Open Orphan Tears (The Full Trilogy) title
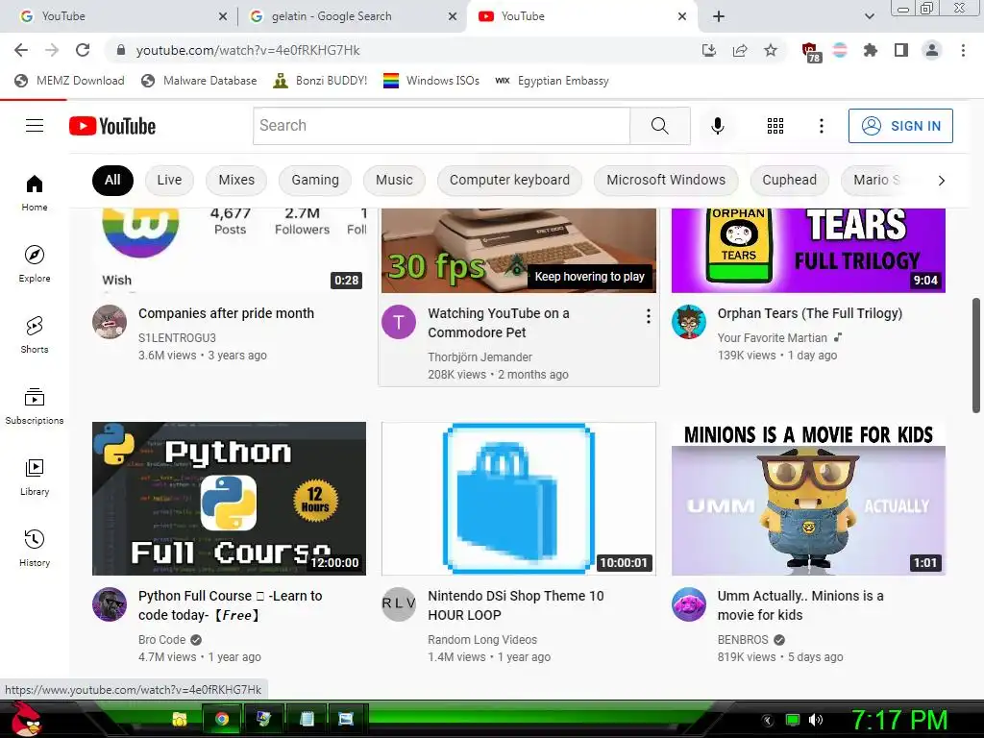 click(x=809, y=313)
